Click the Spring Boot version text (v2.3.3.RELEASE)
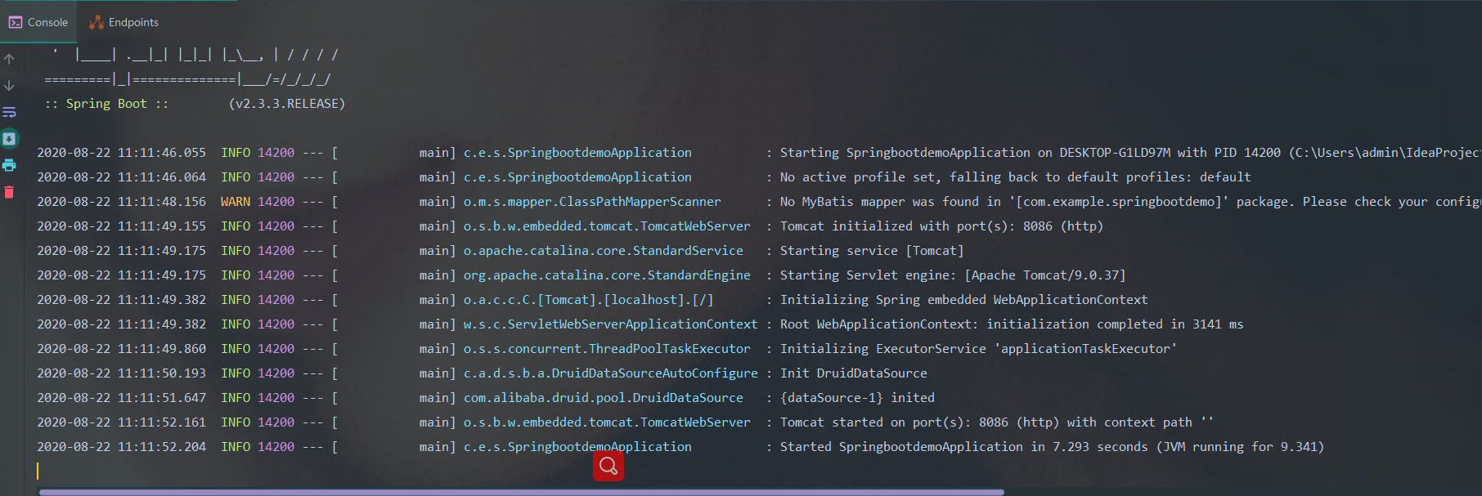Screen dimensions: 1482x496 [x=287, y=104]
